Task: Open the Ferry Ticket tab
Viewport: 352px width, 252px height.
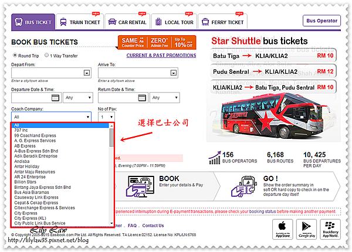Action: (223, 22)
